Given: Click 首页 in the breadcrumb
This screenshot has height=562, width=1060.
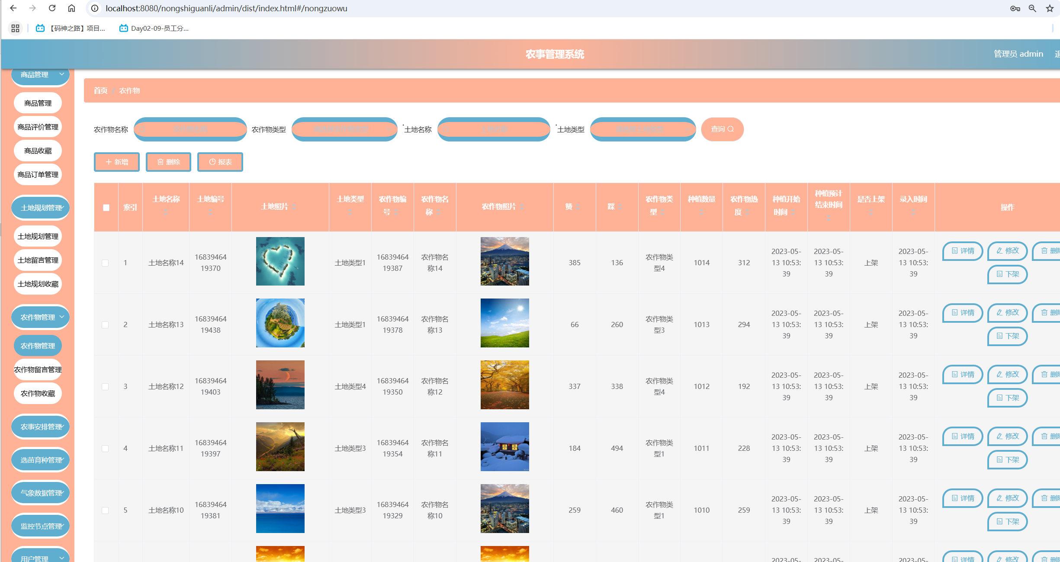Looking at the screenshot, I should pos(100,90).
